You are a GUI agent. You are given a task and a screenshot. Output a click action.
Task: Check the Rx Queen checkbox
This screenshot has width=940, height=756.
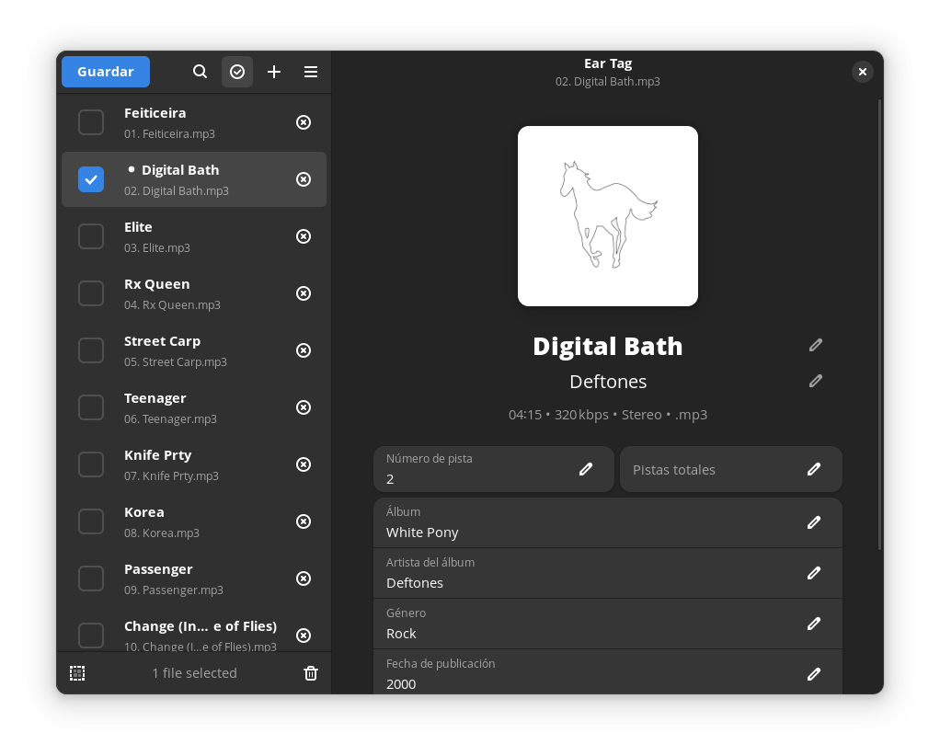point(91,293)
